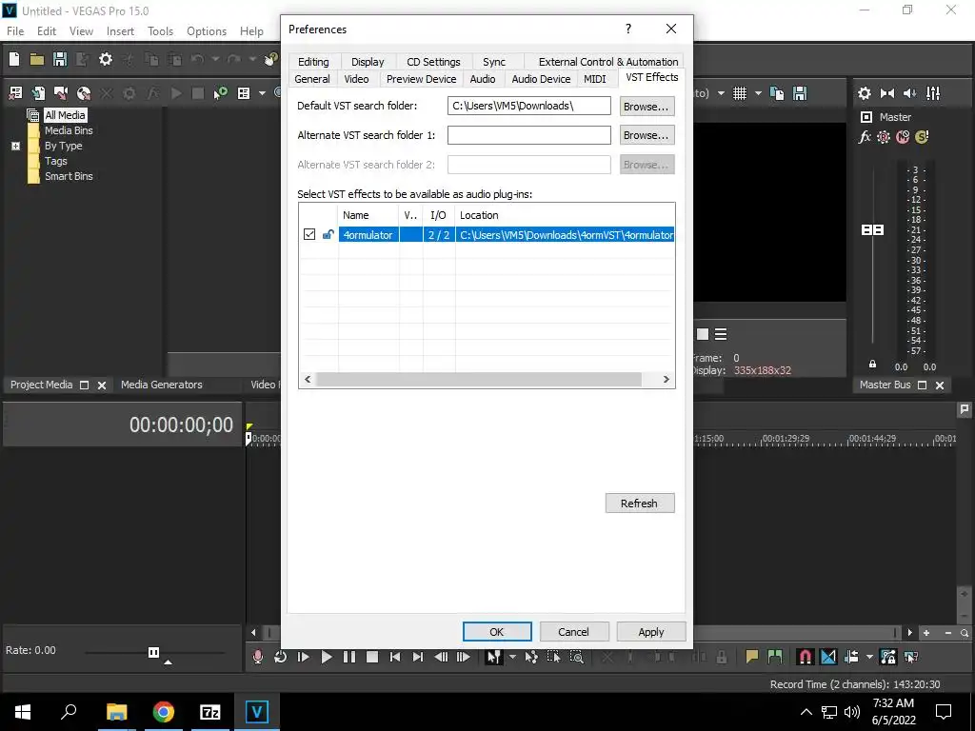Save project via the floppy disk icon
The image size is (975, 731).
(x=60, y=59)
